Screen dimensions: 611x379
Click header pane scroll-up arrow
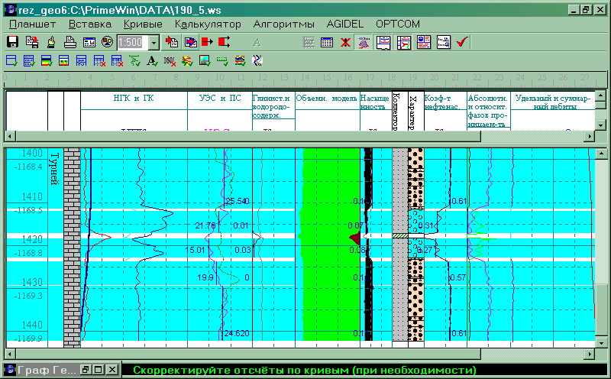tap(600, 96)
